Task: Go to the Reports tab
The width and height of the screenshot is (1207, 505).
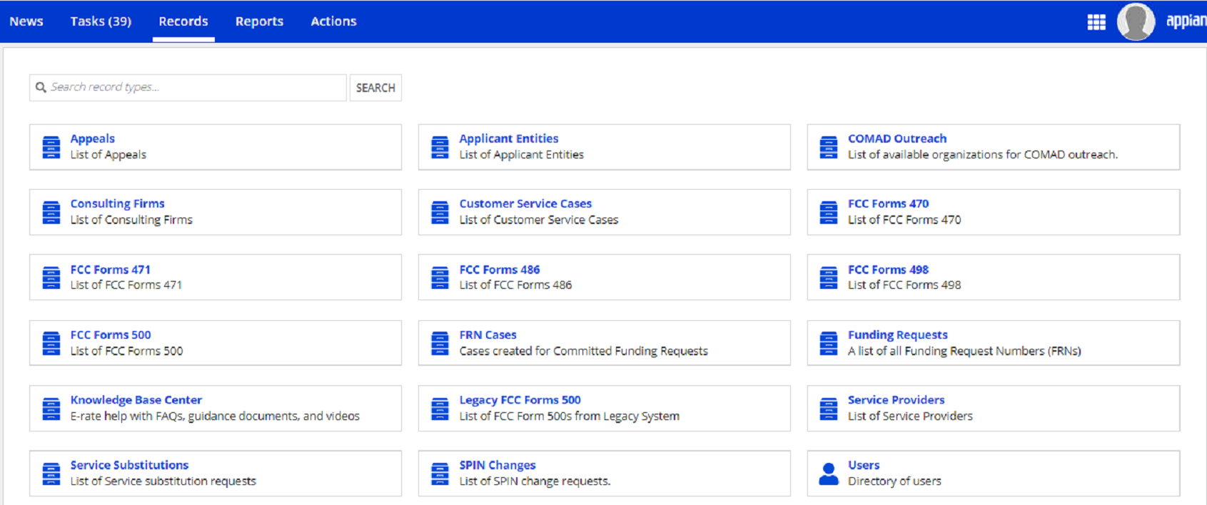Action: point(259,21)
